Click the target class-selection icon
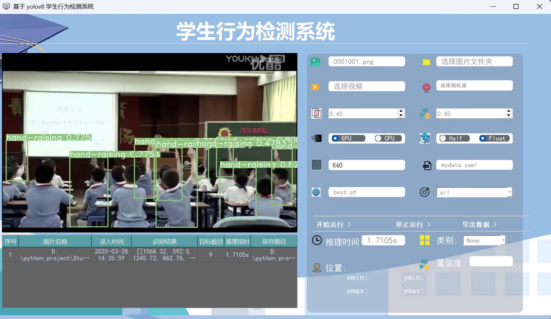551x319 pixels. coord(425,192)
